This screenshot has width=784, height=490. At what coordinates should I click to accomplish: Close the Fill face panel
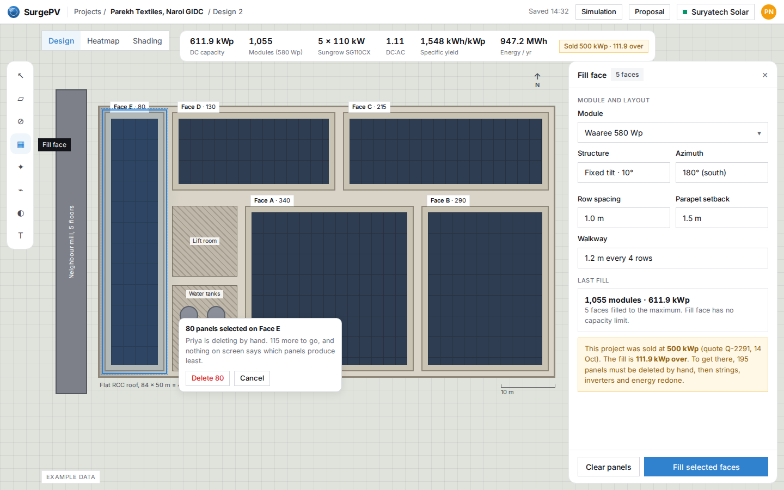click(x=765, y=75)
